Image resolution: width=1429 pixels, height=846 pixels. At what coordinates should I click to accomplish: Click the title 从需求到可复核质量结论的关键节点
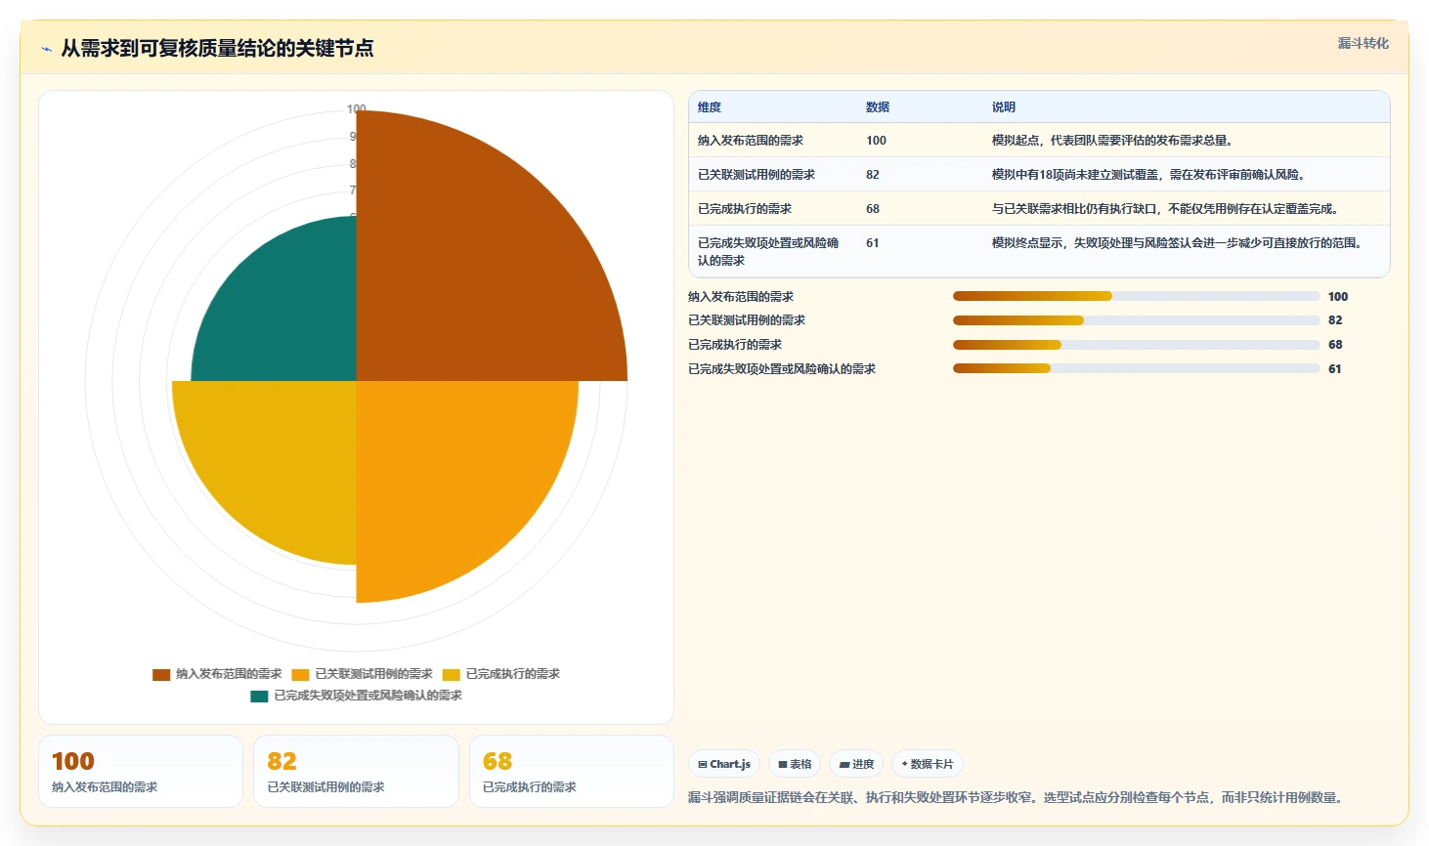click(x=217, y=49)
